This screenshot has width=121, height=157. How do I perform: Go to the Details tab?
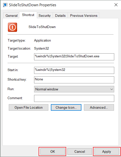coord(60,16)
